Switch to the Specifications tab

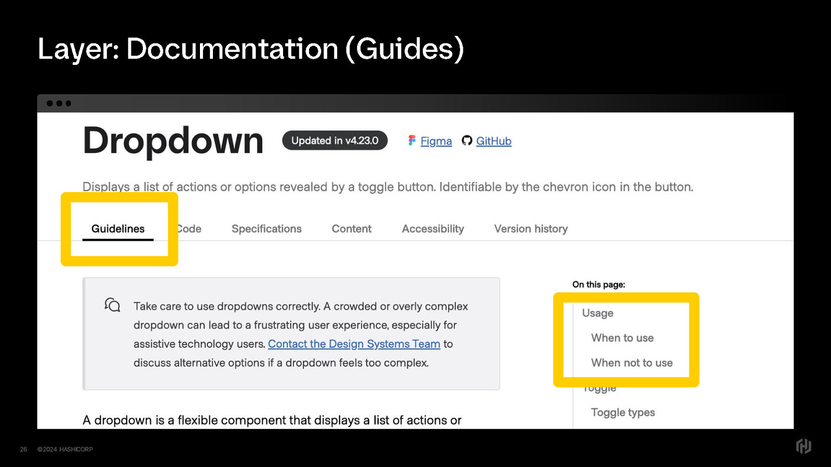click(266, 229)
